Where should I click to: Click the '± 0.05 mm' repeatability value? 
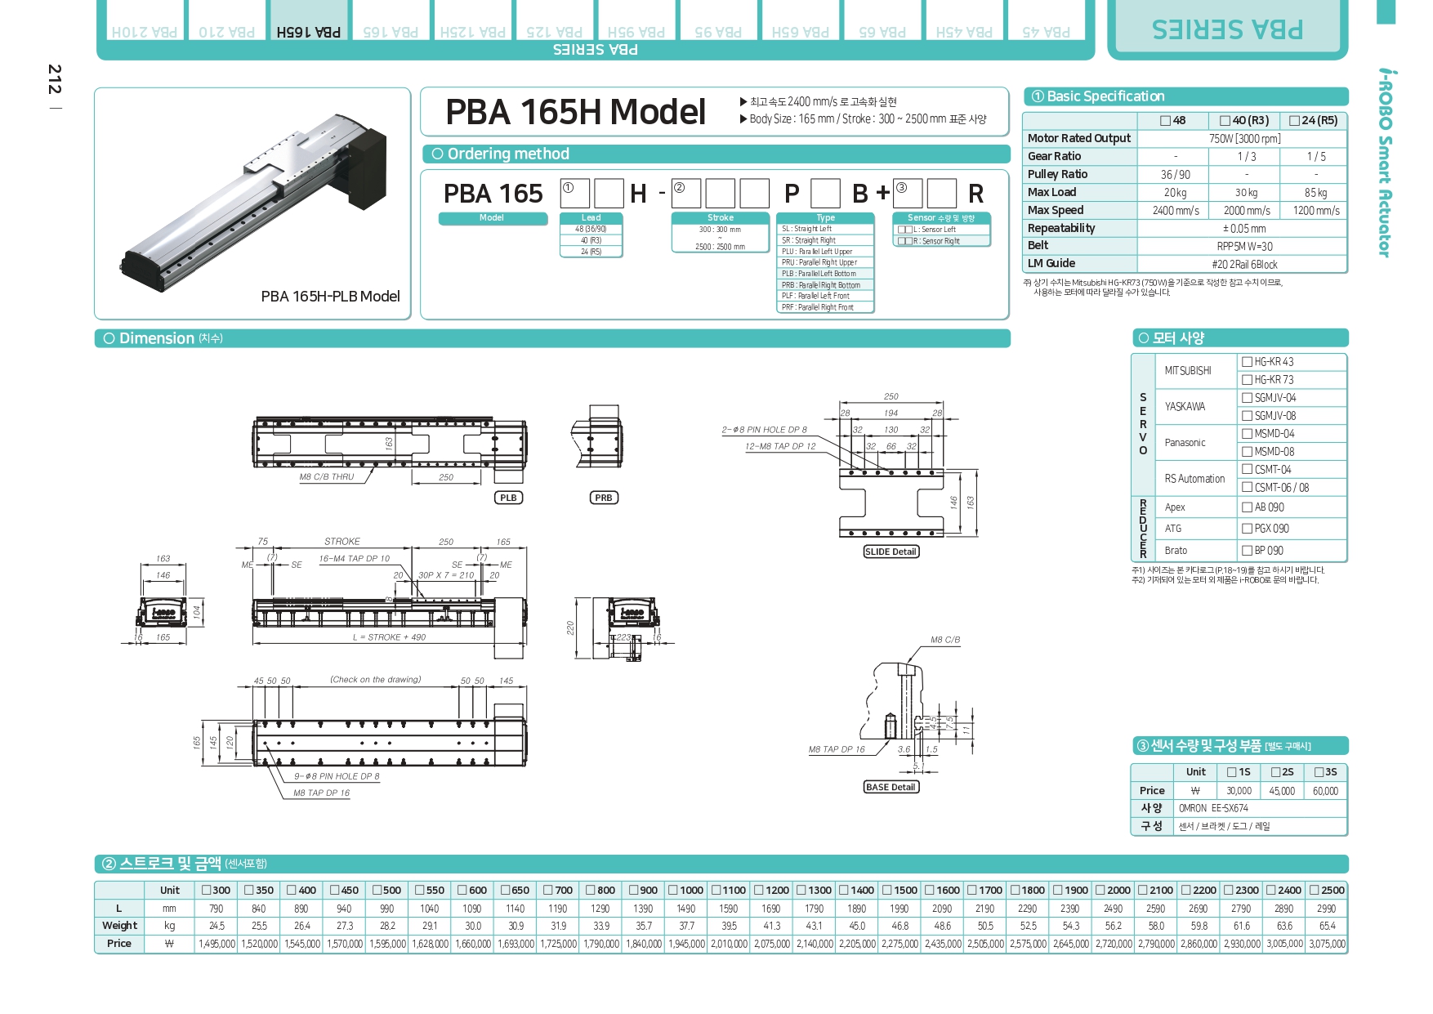coord(1244,229)
